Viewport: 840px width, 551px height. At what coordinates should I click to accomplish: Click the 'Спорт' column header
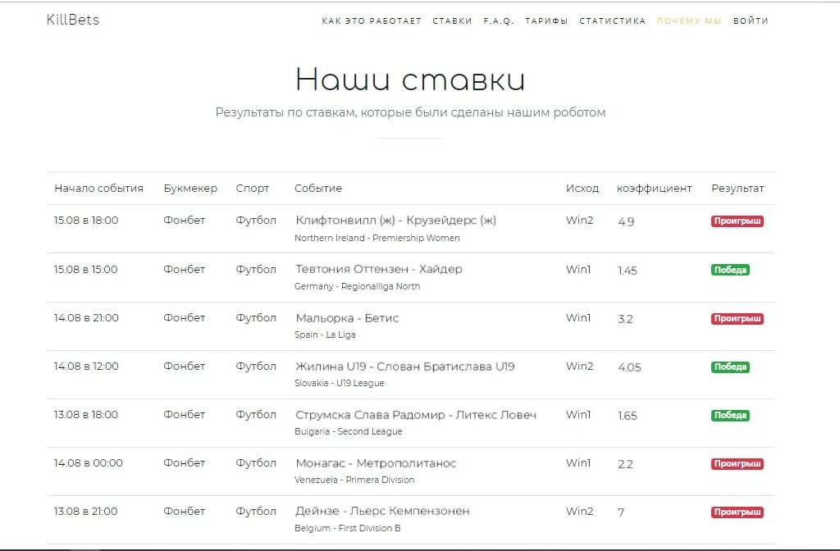coord(253,189)
